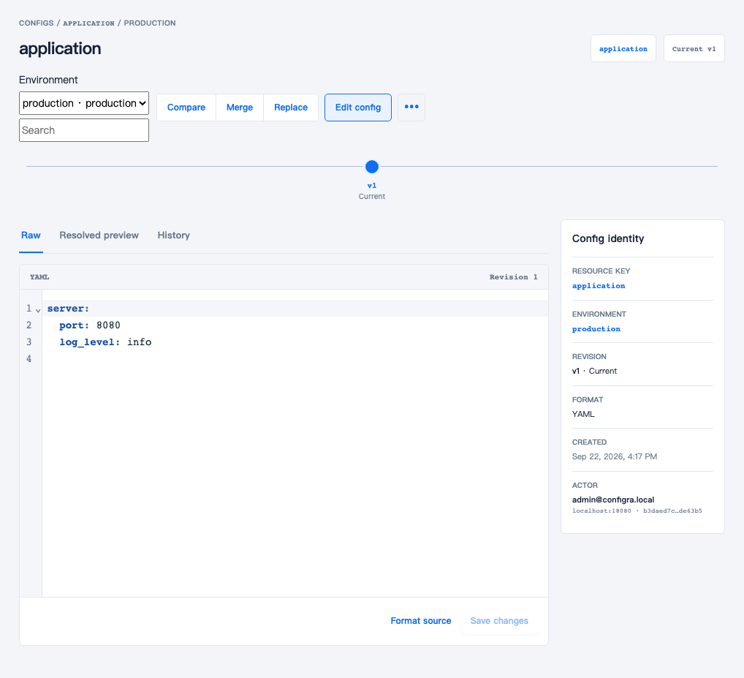The image size is (744, 678).
Task: Collapse the server block fold arrow
Action: [x=38, y=311]
